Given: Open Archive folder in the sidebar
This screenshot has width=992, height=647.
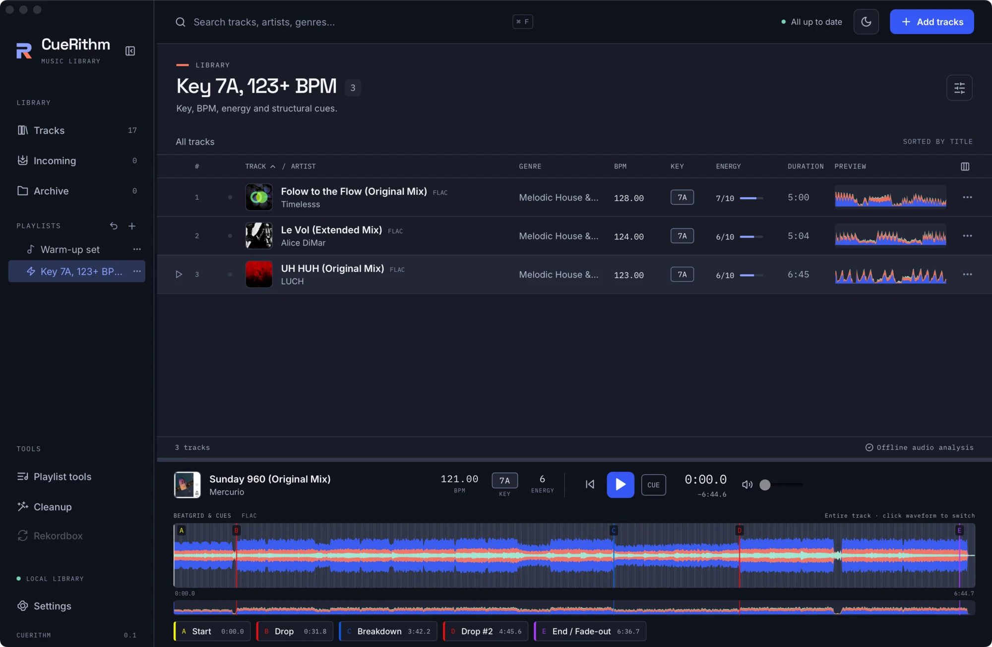Looking at the screenshot, I should coord(77,191).
